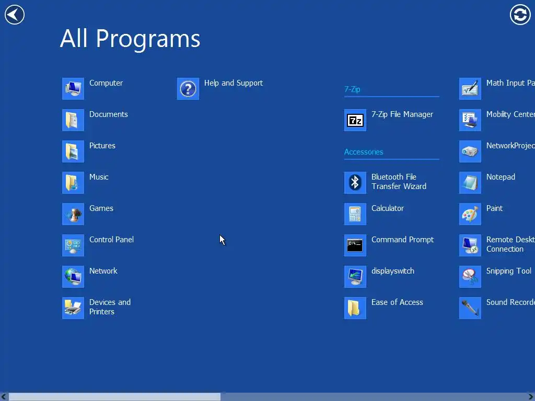The height and width of the screenshot is (401, 535).
Task: Select the Accessories group header
Action: click(364, 152)
